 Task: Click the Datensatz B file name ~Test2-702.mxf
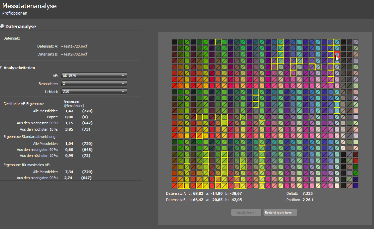[74, 54]
